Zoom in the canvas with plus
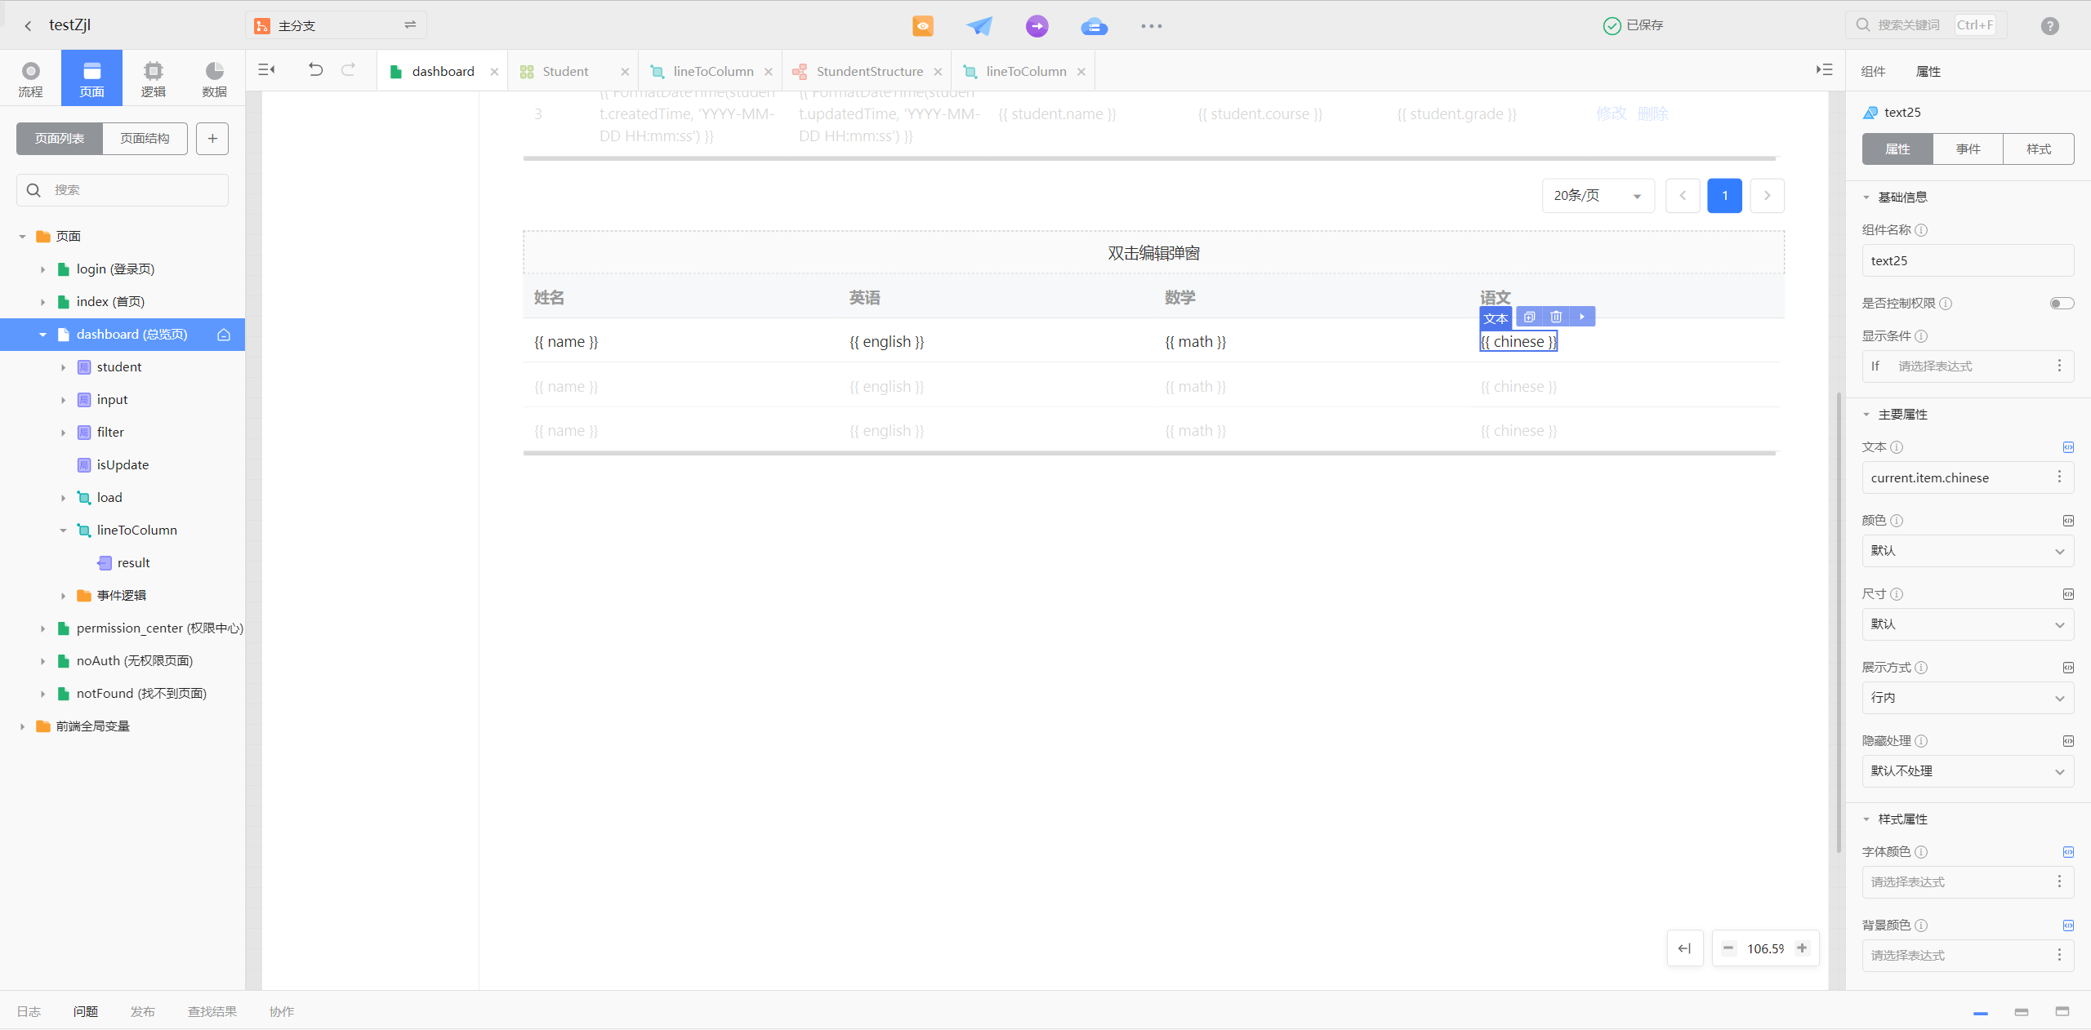 point(1802,948)
